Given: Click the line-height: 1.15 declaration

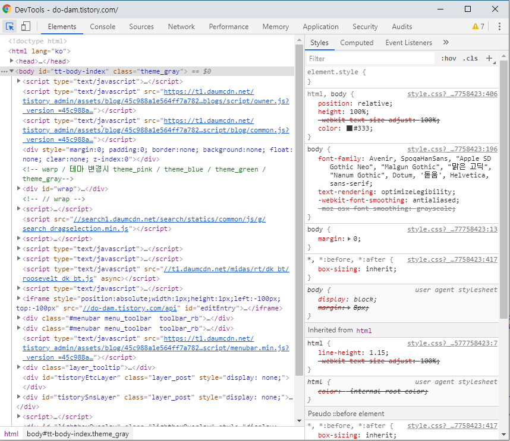Looking at the screenshot, I should point(353,353).
